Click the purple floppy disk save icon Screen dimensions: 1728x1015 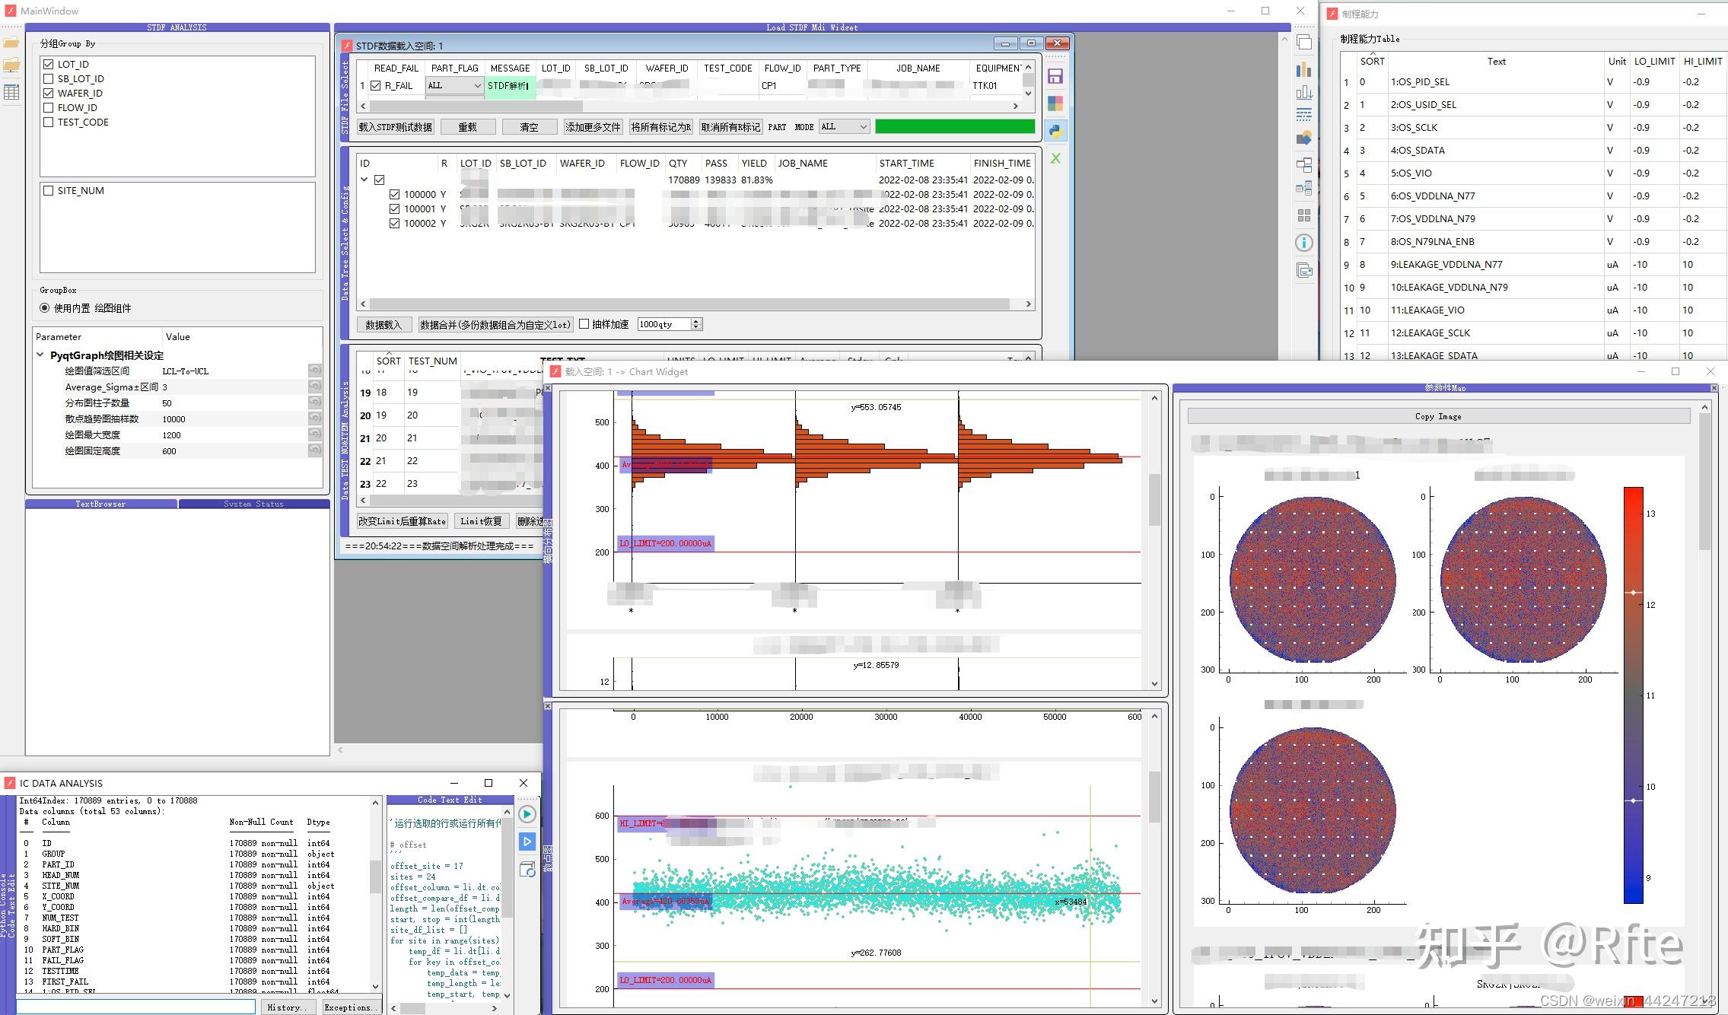coord(1055,76)
